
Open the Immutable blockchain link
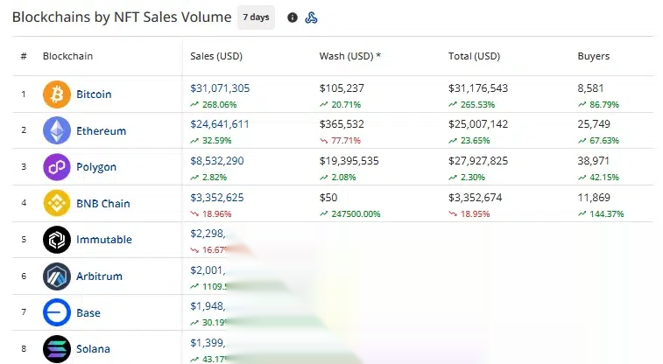click(x=104, y=240)
